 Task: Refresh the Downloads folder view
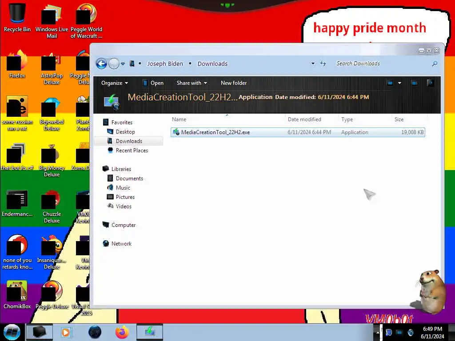(x=323, y=63)
